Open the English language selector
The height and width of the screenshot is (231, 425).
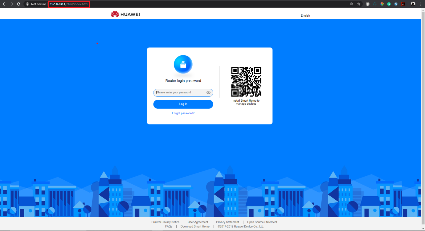click(x=305, y=15)
